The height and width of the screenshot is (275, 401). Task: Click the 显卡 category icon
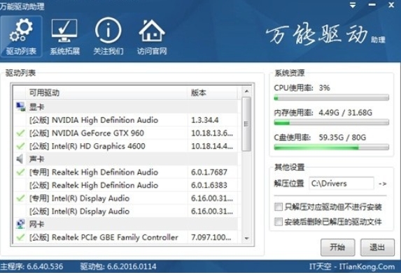point(20,107)
